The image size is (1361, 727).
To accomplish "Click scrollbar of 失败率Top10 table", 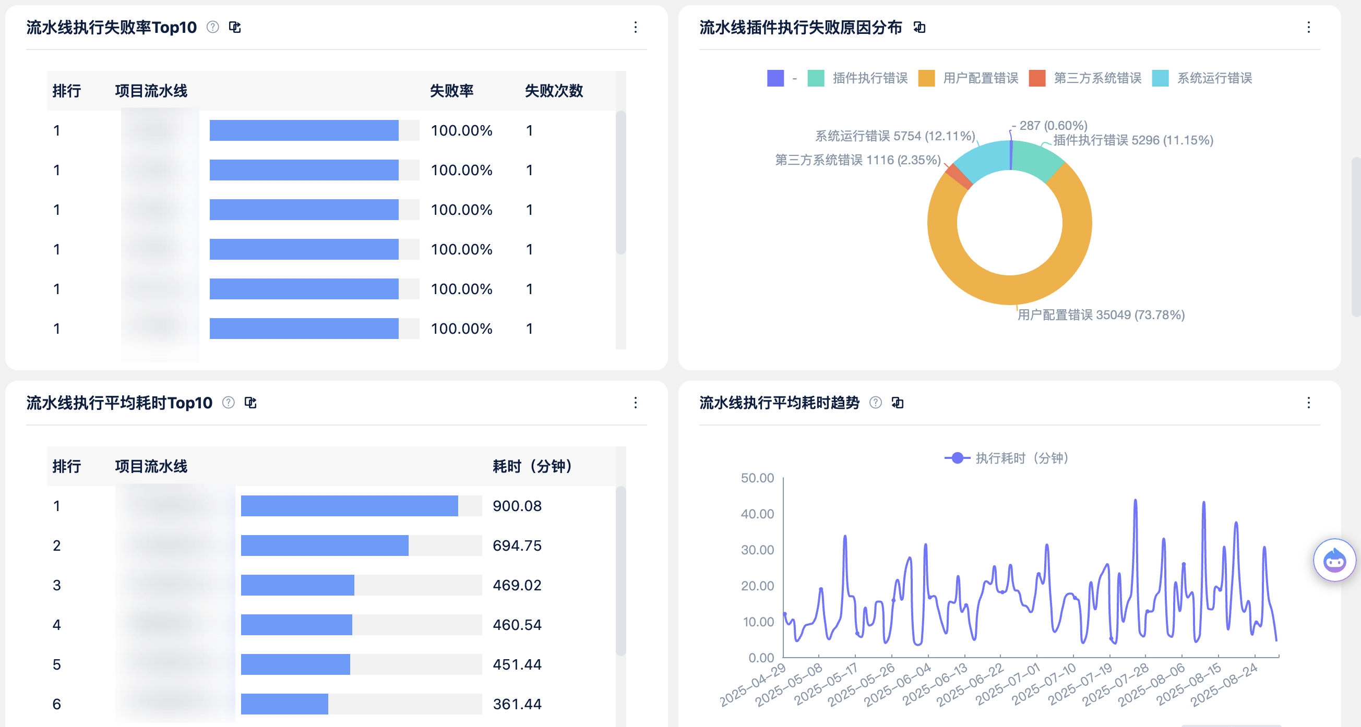I will 621,182.
